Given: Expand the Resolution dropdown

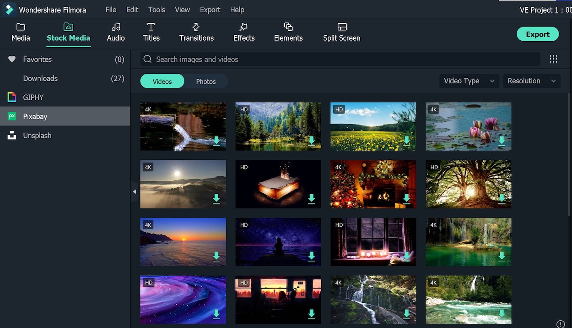Looking at the screenshot, I should pyautogui.click(x=532, y=81).
